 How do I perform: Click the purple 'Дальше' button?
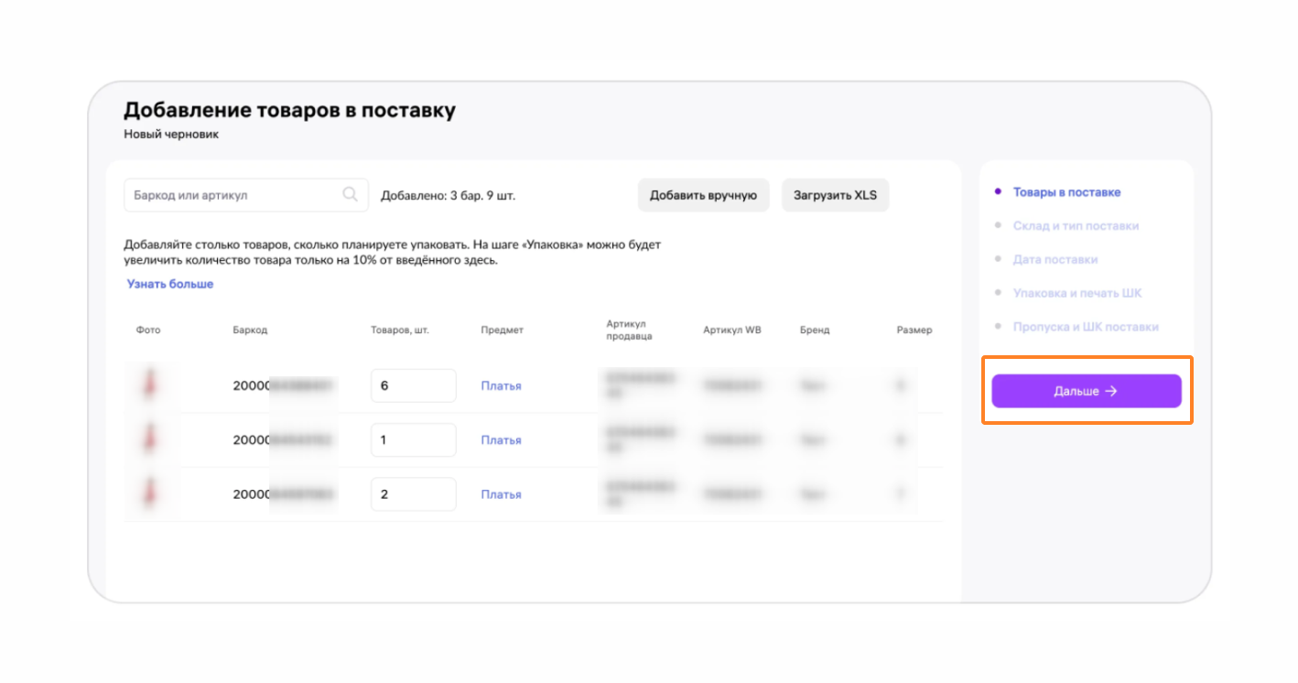[x=1087, y=391]
